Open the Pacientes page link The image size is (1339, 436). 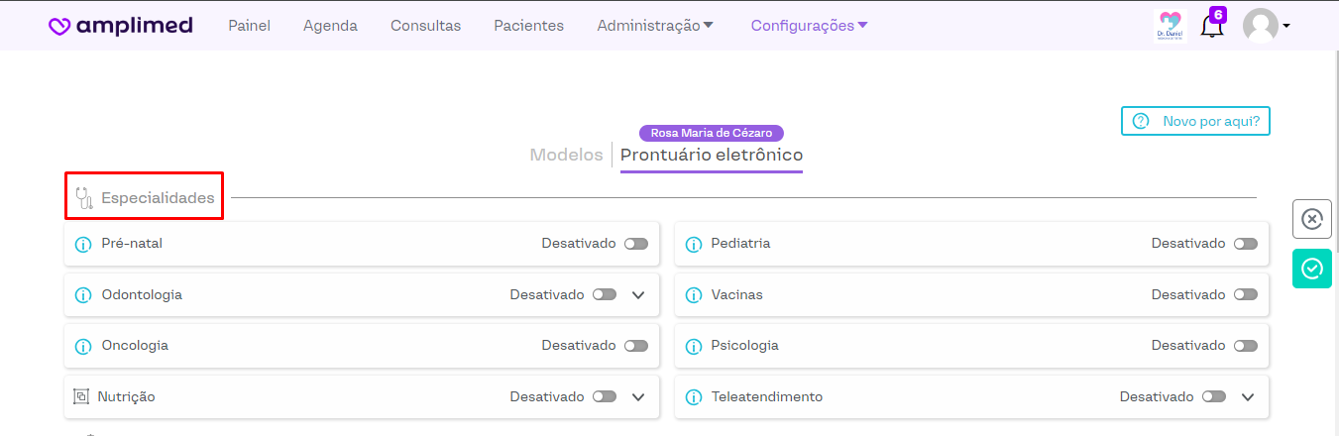pyautogui.click(x=528, y=26)
